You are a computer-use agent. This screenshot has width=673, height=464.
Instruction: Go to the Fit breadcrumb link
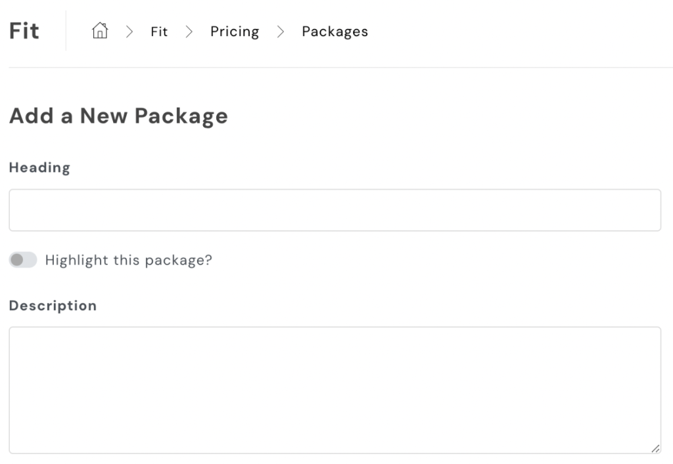pyautogui.click(x=159, y=32)
